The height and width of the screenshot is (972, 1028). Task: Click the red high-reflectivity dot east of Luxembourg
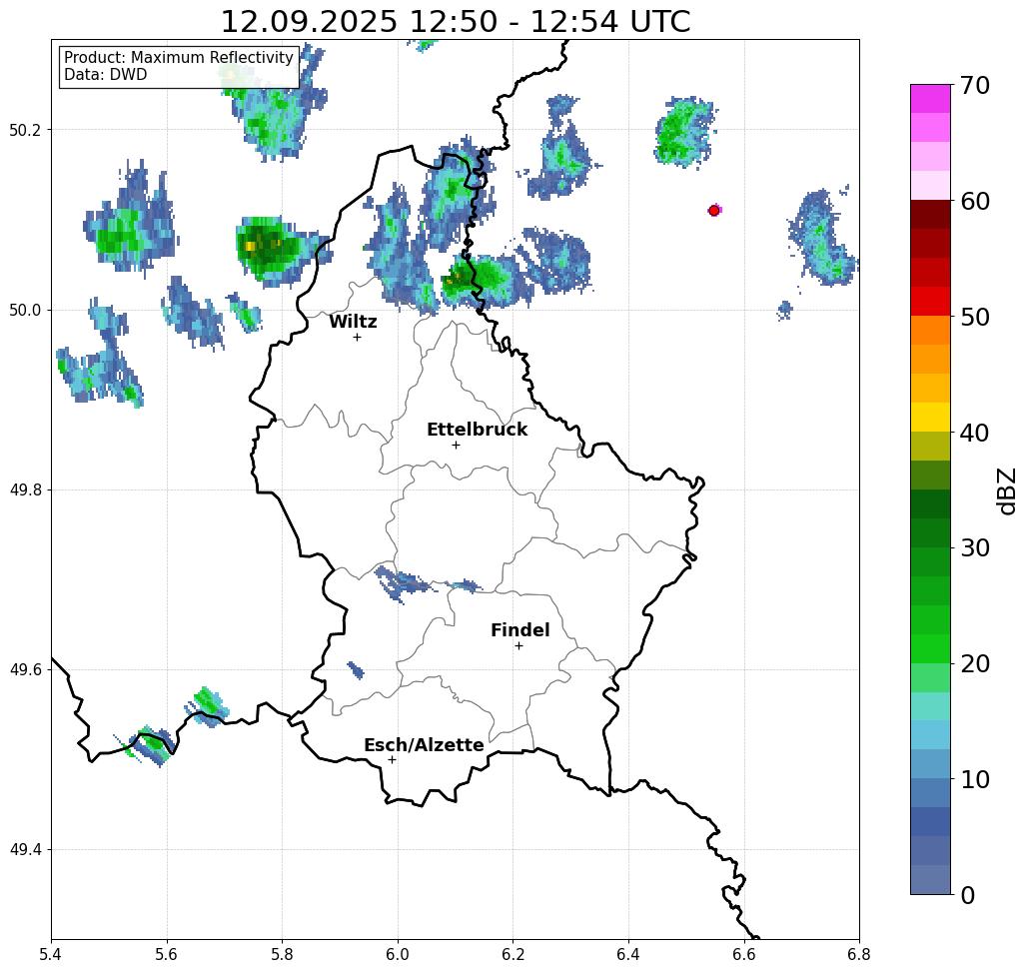714,211
